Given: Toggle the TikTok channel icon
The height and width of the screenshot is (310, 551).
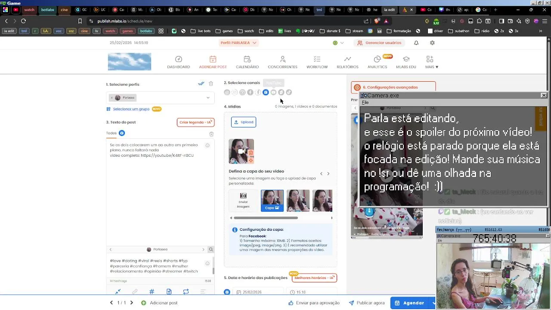Looking at the screenshot, I should pos(289,92).
